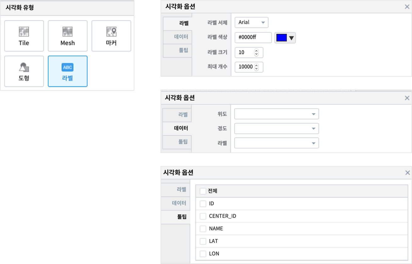Open the 라벨 서체 Arial dropdown
The image size is (412, 264).
coord(251,22)
